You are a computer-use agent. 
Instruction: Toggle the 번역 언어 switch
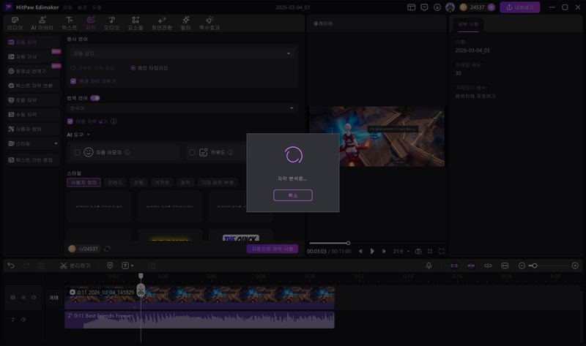coord(95,97)
